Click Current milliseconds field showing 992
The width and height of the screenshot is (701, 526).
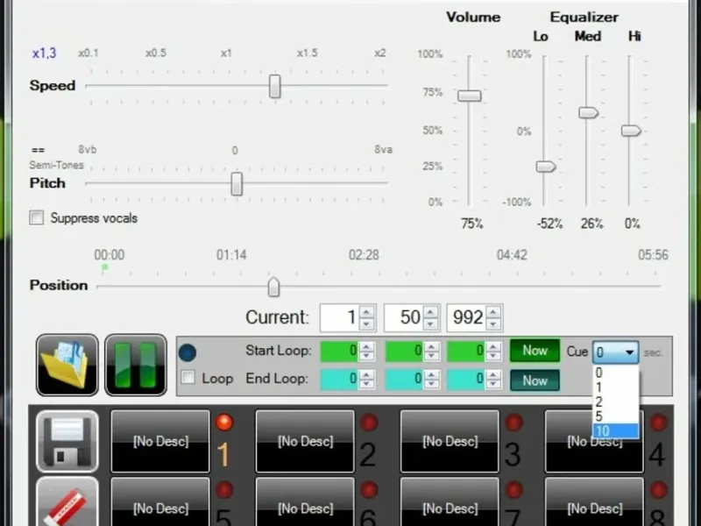click(x=466, y=317)
